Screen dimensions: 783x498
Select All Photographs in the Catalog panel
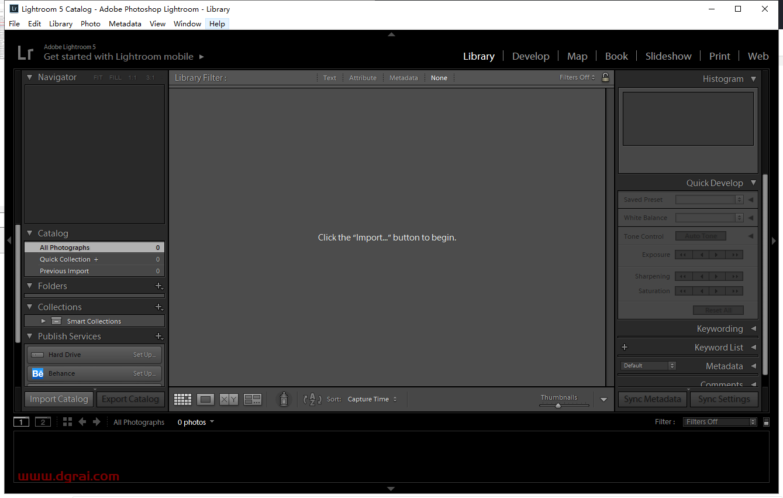point(66,247)
